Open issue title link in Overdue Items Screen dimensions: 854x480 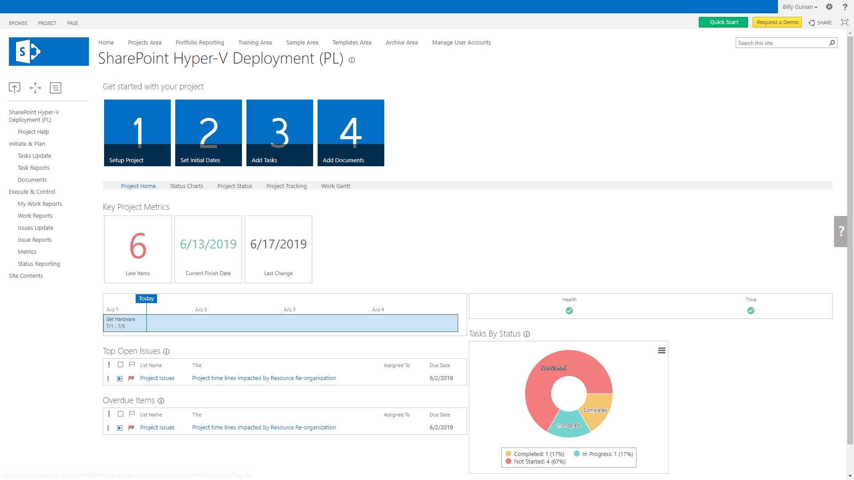[x=264, y=428]
